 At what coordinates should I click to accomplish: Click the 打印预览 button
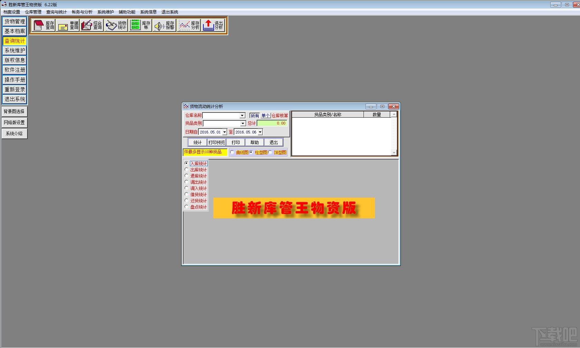coord(216,142)
